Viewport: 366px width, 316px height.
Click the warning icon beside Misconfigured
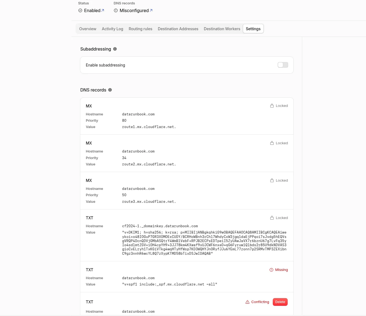[116, 10]
